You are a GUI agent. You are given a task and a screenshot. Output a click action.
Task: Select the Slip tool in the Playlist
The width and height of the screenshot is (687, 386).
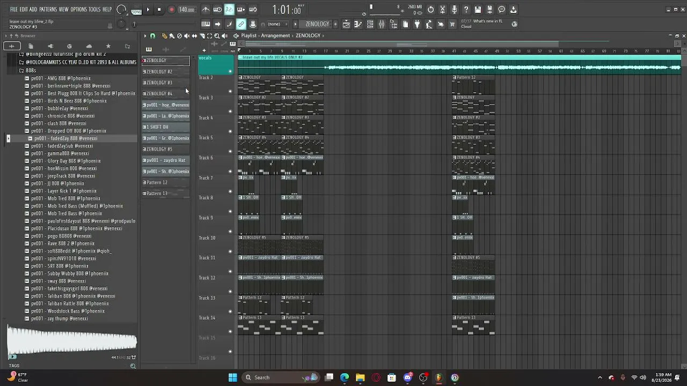click(194, 36)
